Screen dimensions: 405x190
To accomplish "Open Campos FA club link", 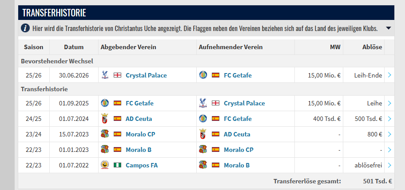I will point(142,165).
